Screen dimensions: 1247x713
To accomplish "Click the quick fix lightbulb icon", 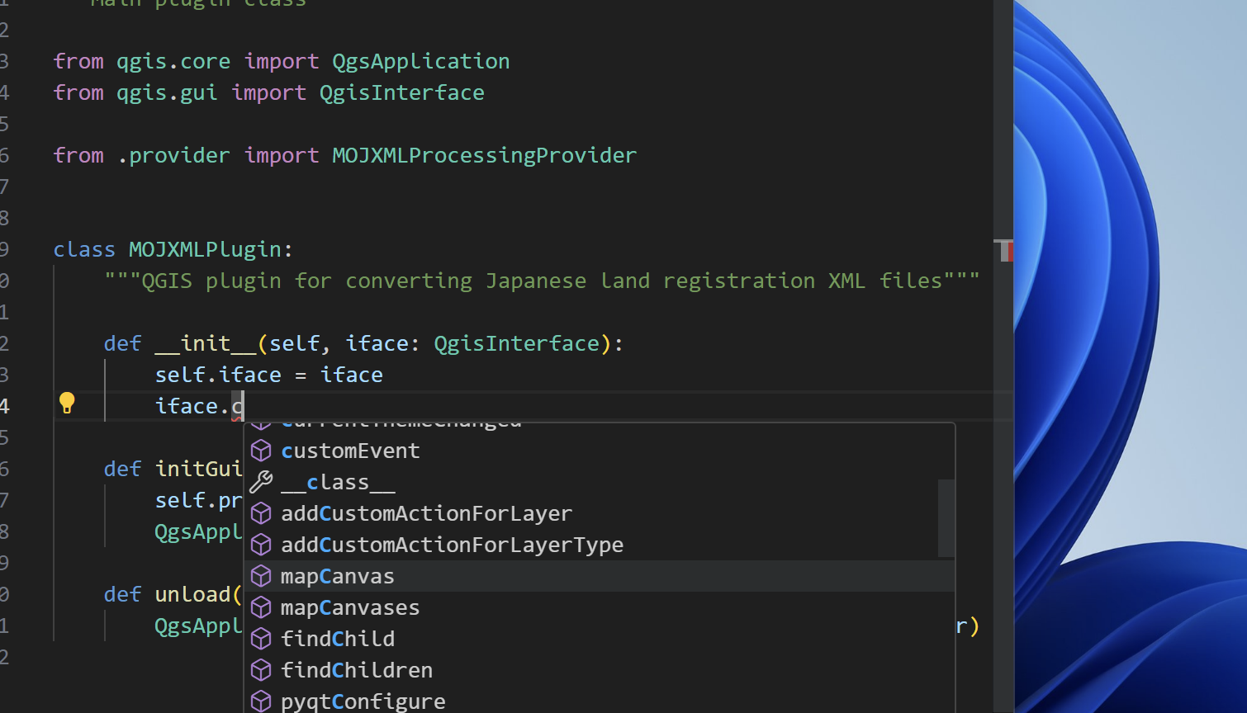I will point(67,404).
